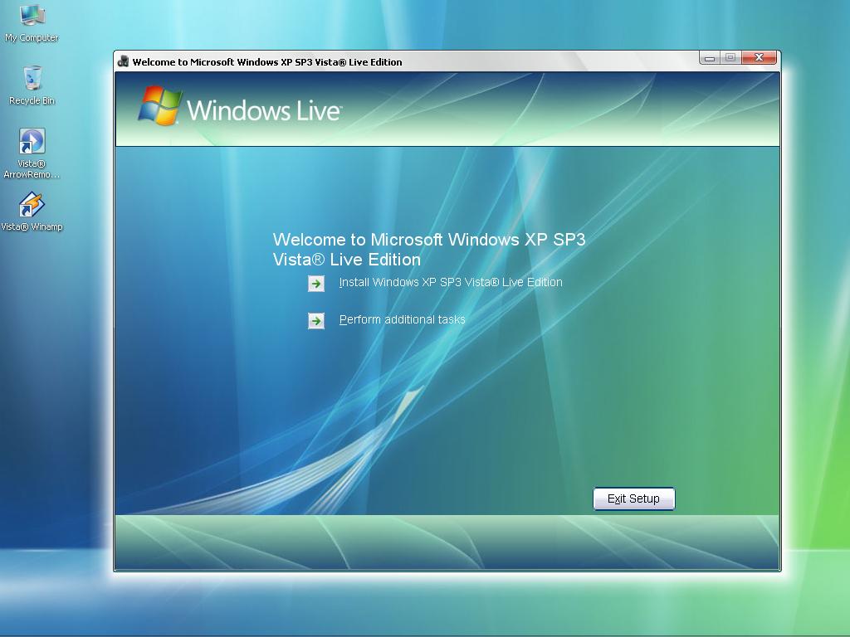Click the green arrow beside Install Windows XP
The width and height of the screenshot is (850, 637).
point(316,284)
